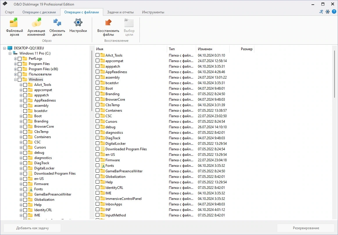Click the Резервирование button

click(306, 228)
